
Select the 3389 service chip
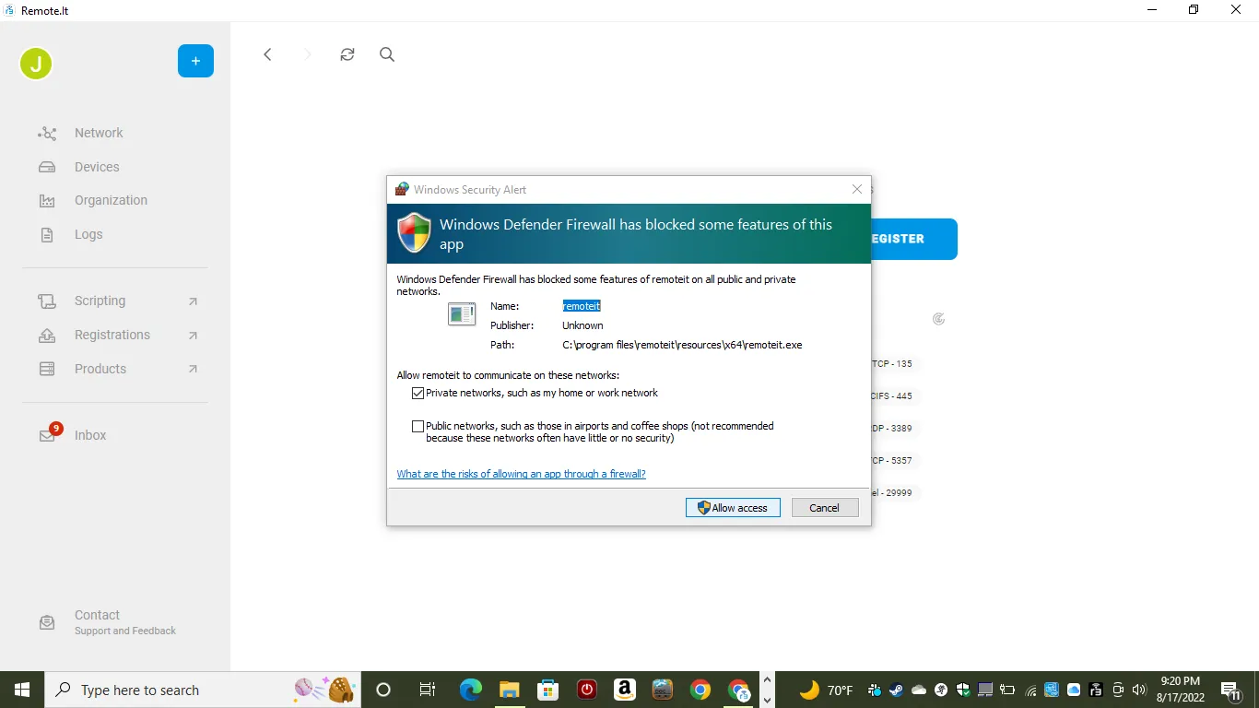[x=897, y=429]
